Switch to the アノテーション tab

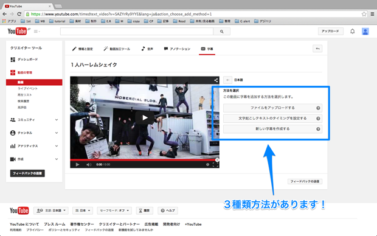[x=177, y=49]
